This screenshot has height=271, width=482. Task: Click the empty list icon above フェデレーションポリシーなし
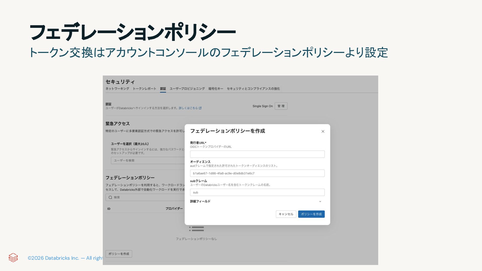pos(197,229)
